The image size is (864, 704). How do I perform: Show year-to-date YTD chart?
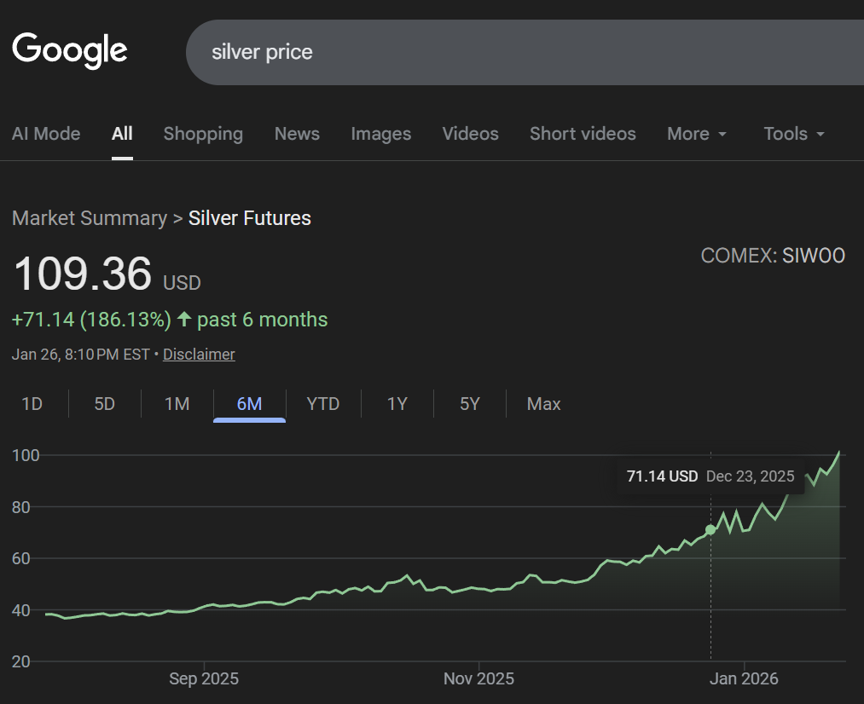323,404
